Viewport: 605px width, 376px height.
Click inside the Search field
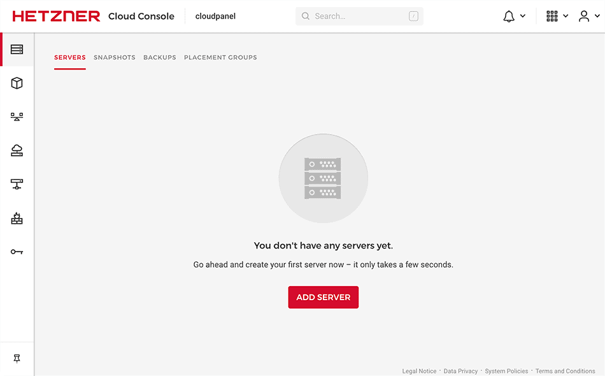[359, 15]
